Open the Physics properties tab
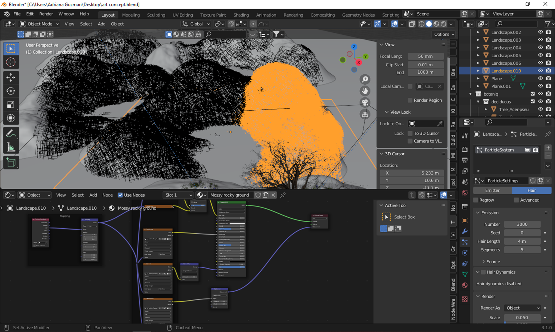 465,253
